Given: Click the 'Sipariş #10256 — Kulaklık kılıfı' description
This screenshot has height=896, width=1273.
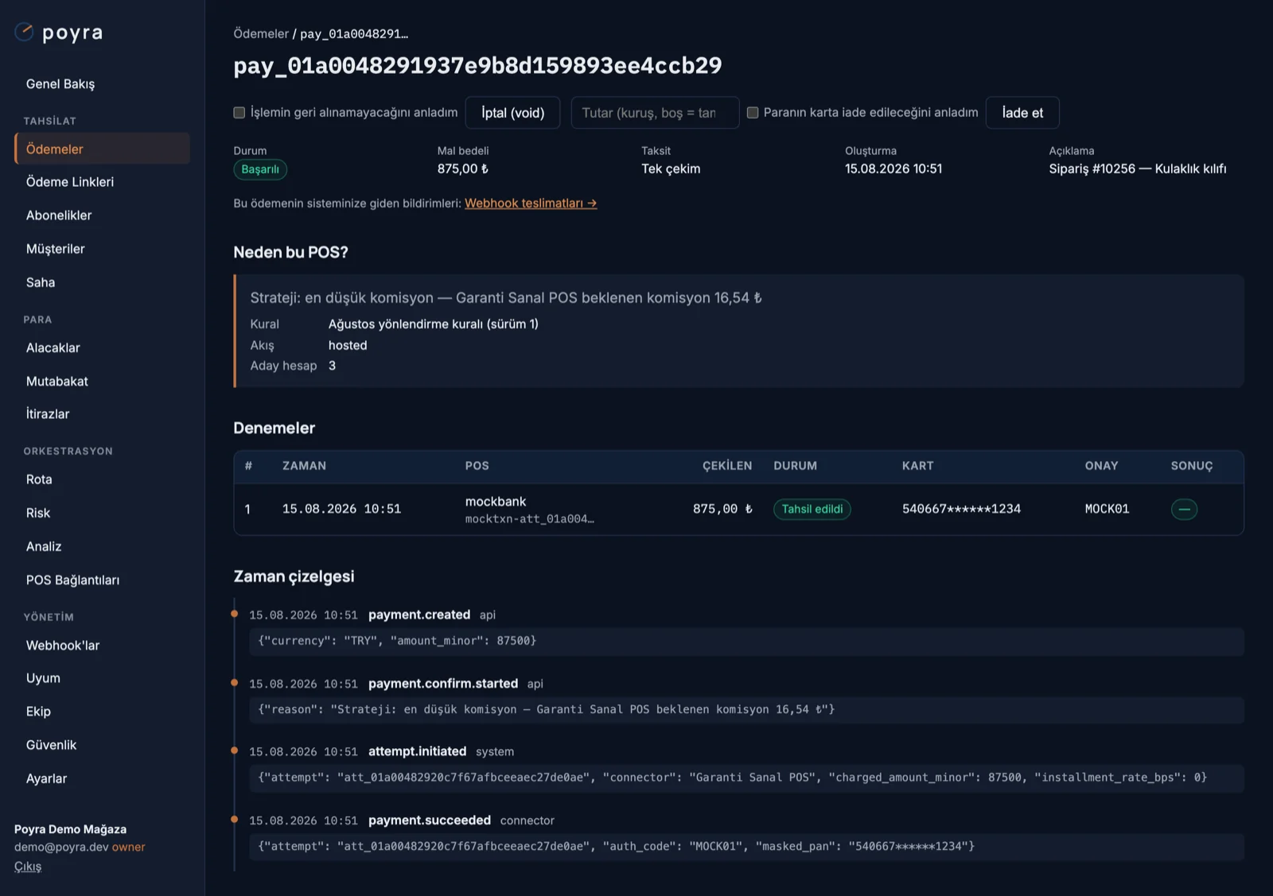Looking at the screenshot, I should (1138, 169).
